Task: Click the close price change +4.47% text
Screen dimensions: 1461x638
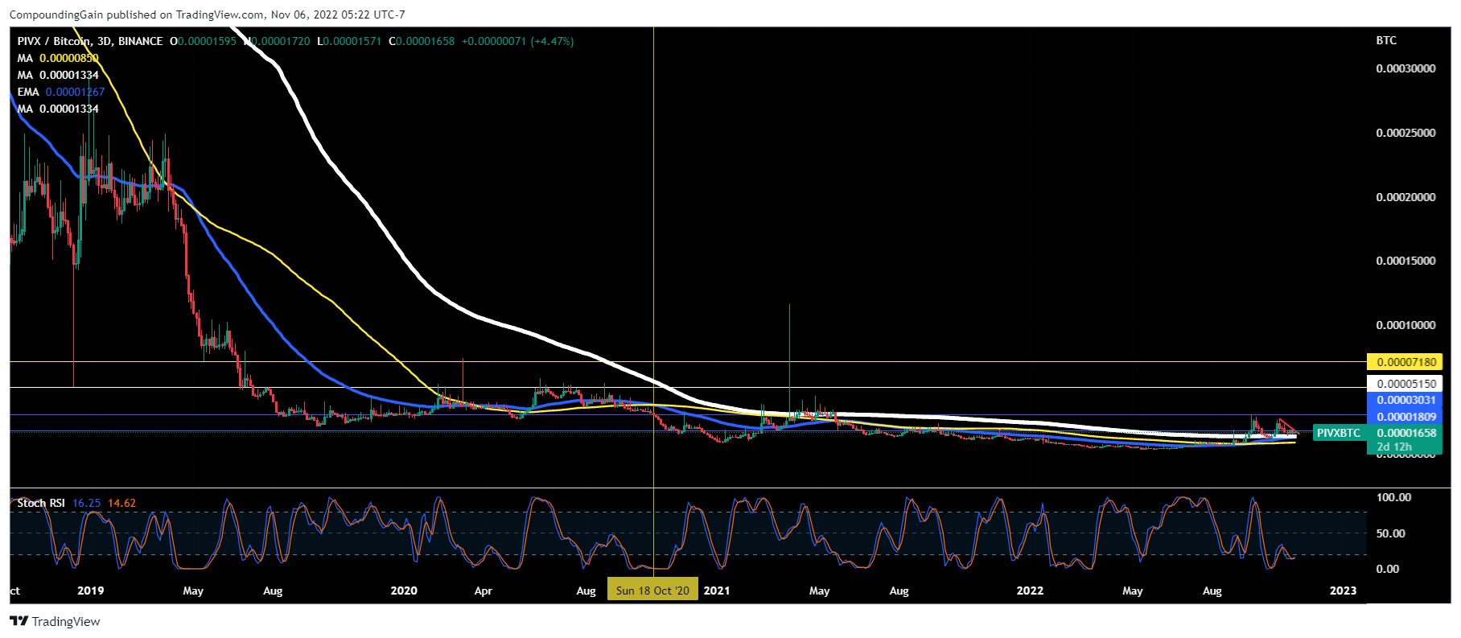Action: click(x=551, y=41)
